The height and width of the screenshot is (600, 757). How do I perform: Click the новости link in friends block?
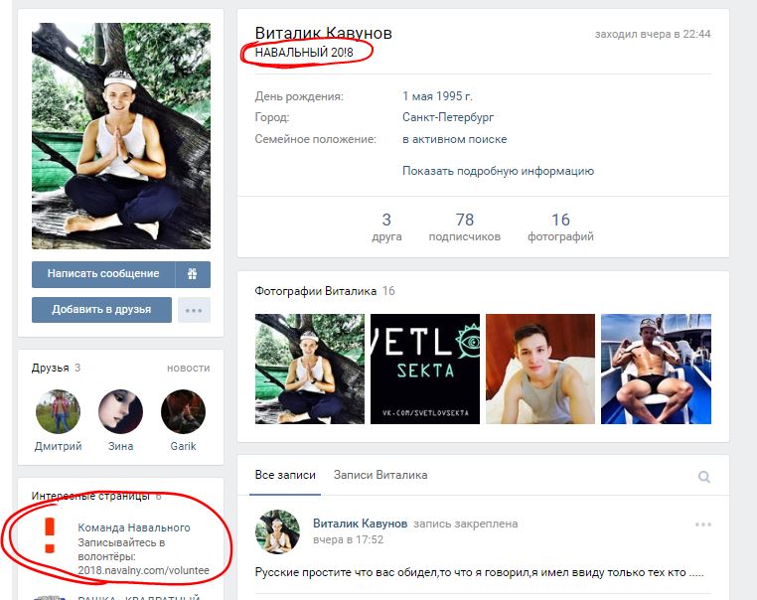tap(189, 369)
